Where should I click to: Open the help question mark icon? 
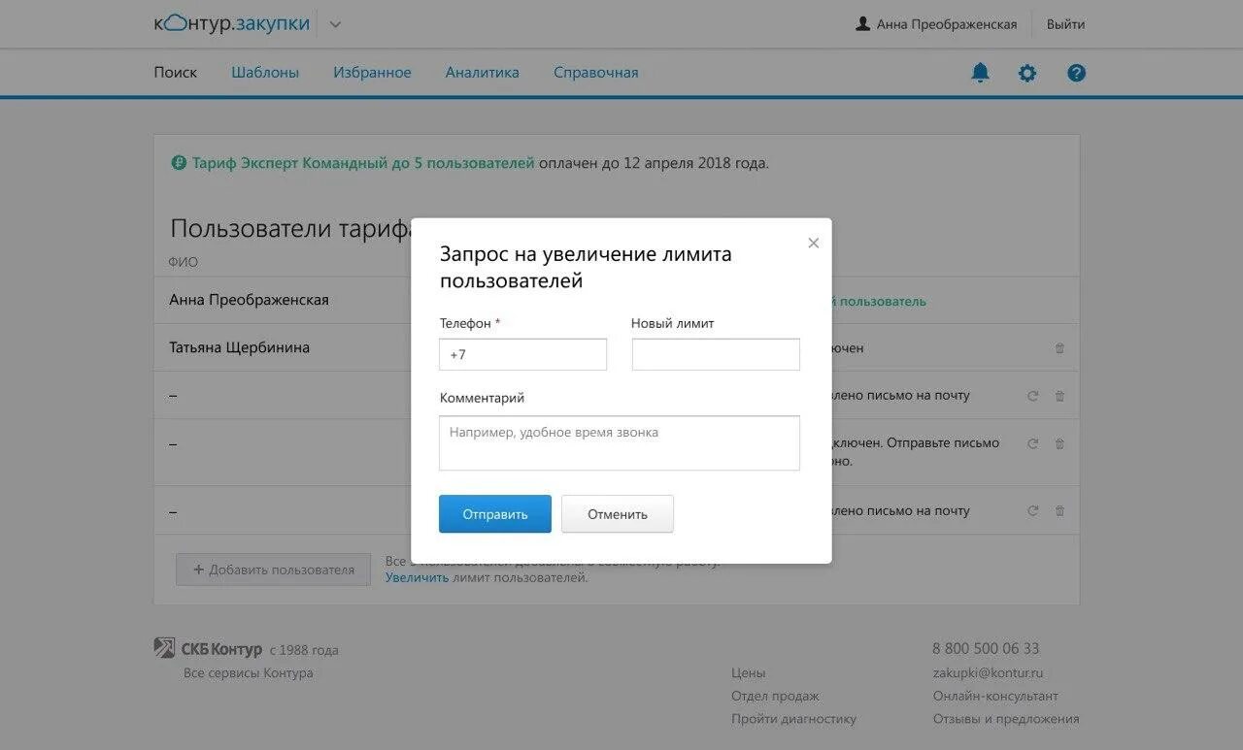(x=1076, y=73)
